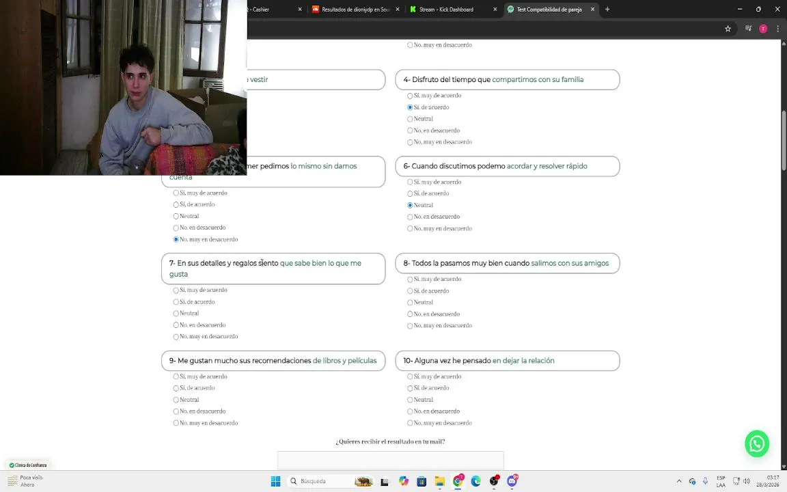
Task: Pick 'Neutral' under 'lo mismo sin darnos cuenta'
Action: [x=176, y=217]
